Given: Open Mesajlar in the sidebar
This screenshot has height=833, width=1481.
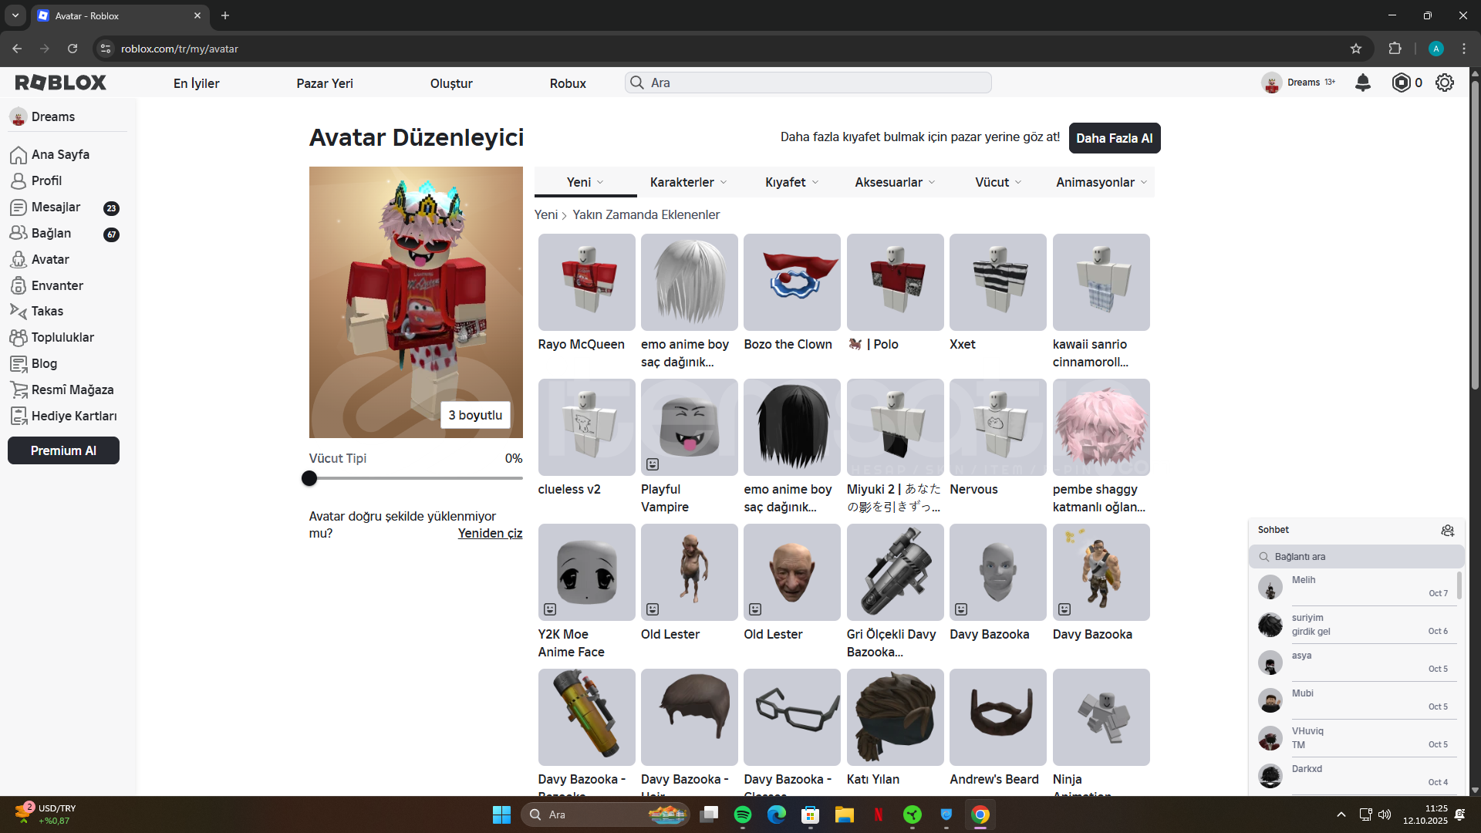Looking at the screenshot, I should [56, 207].
